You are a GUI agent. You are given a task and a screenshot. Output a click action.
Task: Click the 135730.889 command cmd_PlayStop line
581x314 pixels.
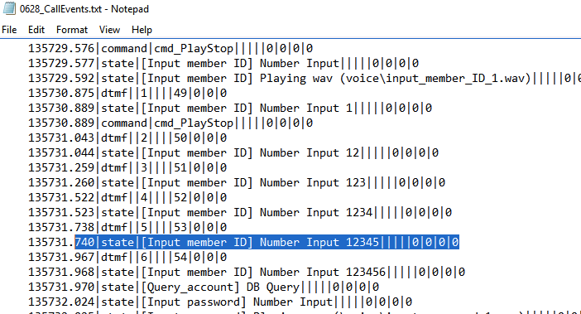[x=170, y=123]
